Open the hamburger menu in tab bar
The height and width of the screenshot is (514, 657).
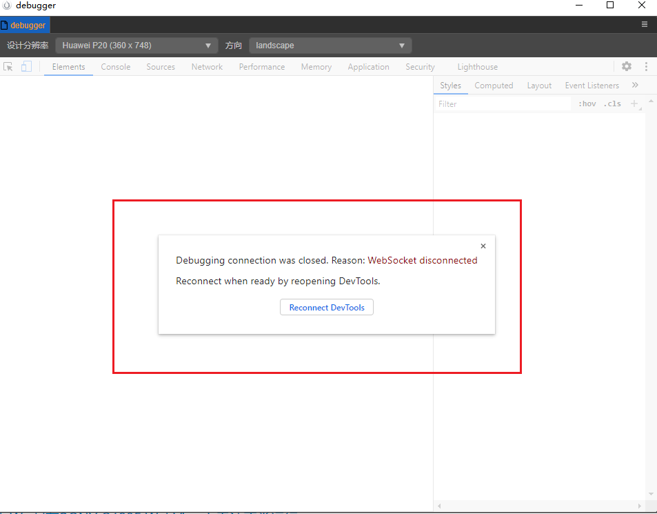(x=645, y=24)
